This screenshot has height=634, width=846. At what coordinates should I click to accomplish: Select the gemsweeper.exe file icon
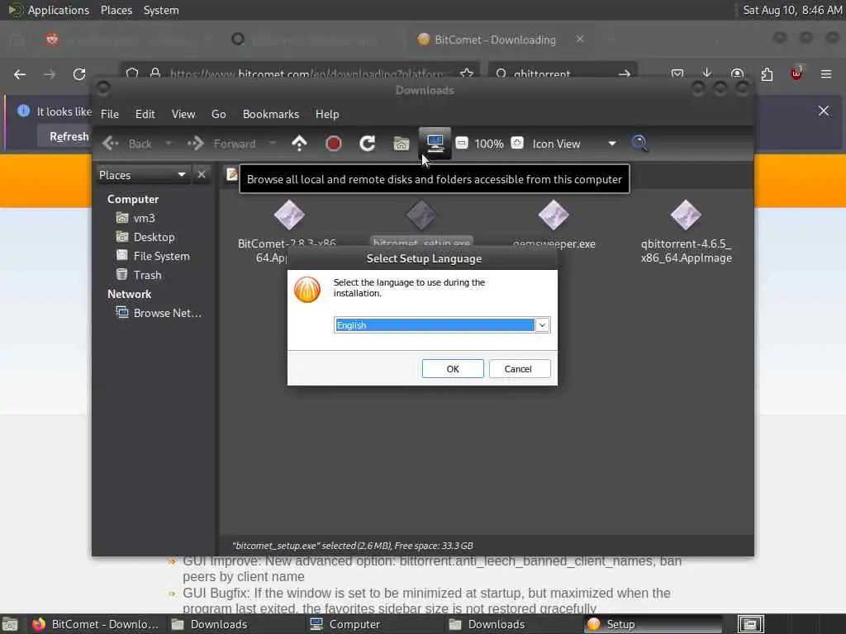554,215
